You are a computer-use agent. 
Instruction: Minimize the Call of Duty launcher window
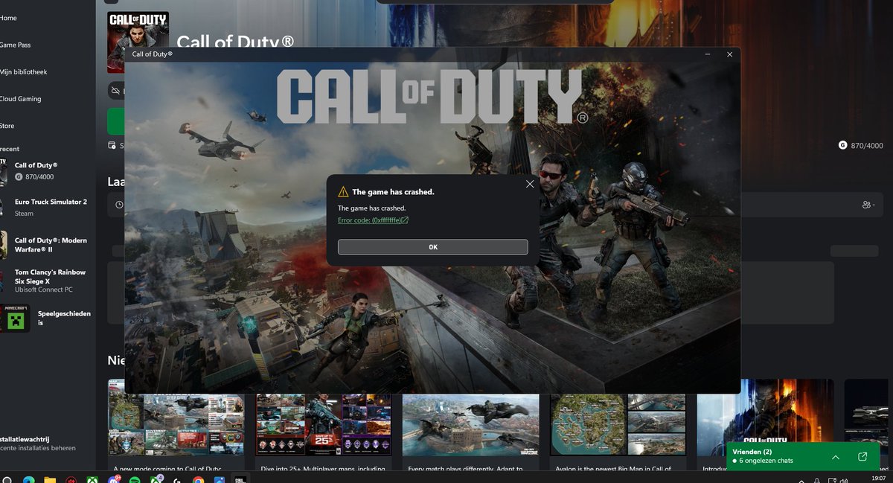tap(708, 54)
